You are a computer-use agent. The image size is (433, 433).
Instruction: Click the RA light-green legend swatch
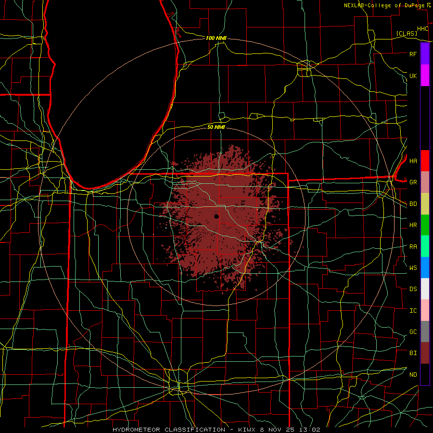click(x=425, y=246)
